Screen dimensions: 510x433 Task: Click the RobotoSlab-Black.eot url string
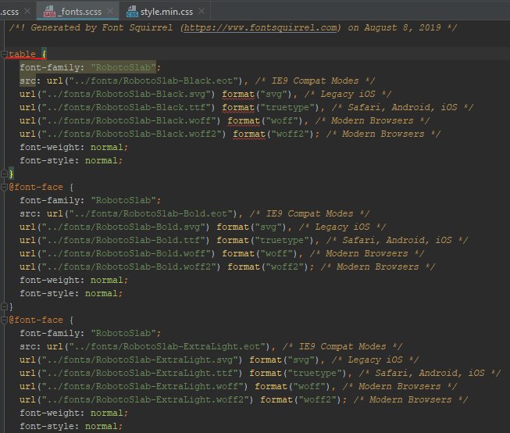[155, 81]
